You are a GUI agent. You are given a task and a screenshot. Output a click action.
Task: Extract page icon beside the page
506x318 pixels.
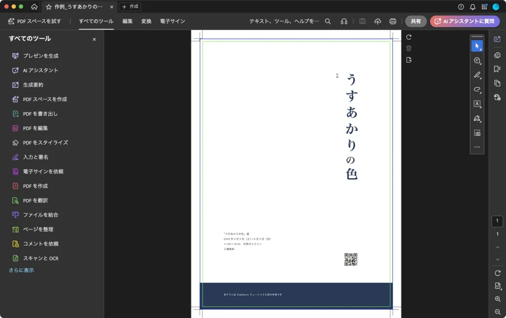409,60
